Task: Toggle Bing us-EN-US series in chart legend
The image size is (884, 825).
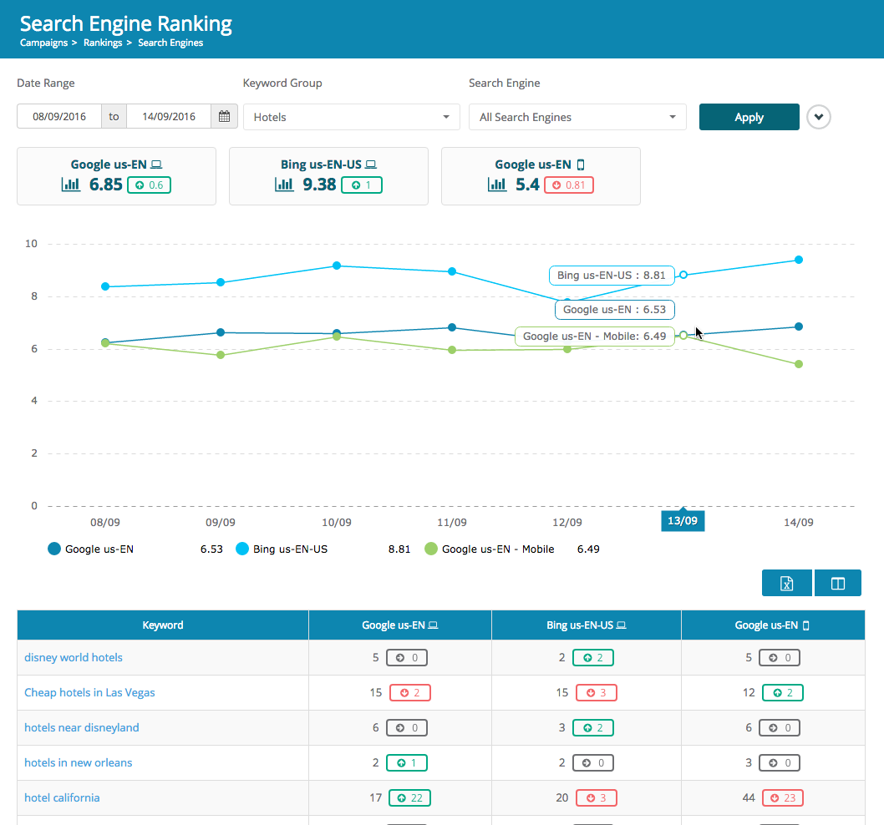Action: 280,549
